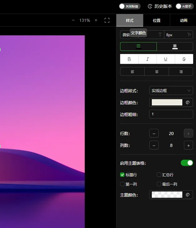196x228 pixels.
Task: Zoom out with the minus icon
Action: [73, 20]
